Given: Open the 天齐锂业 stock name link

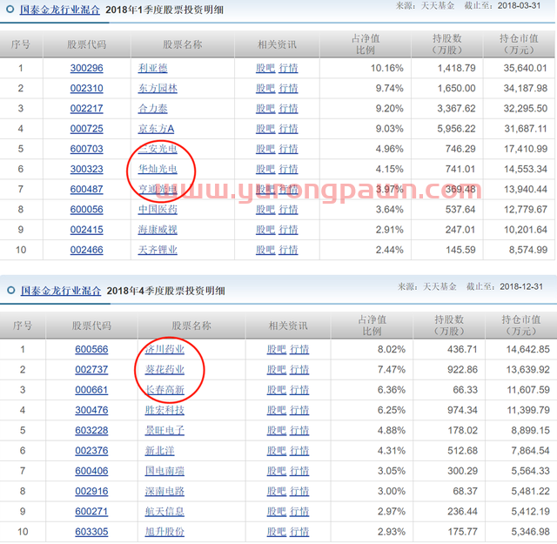Looking at the screenshot, I should pyautogui.click(x=158, y=250).
